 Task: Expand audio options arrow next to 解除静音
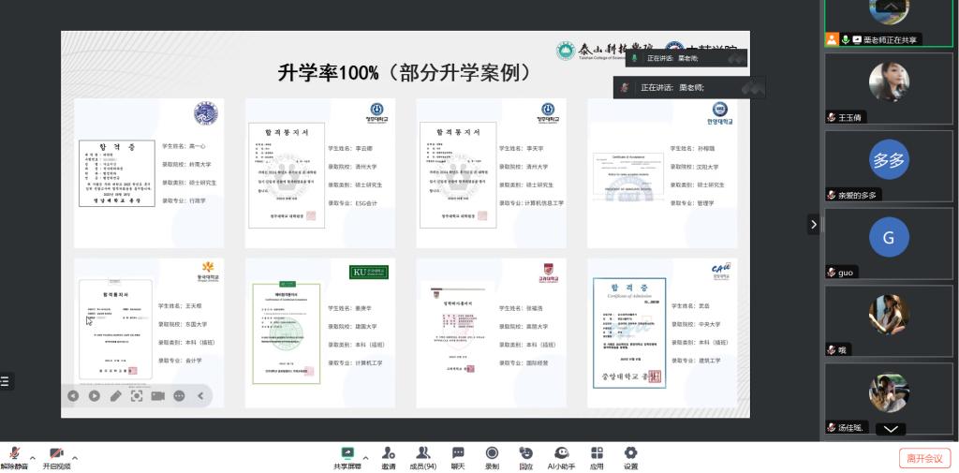(x=33, y=458)
